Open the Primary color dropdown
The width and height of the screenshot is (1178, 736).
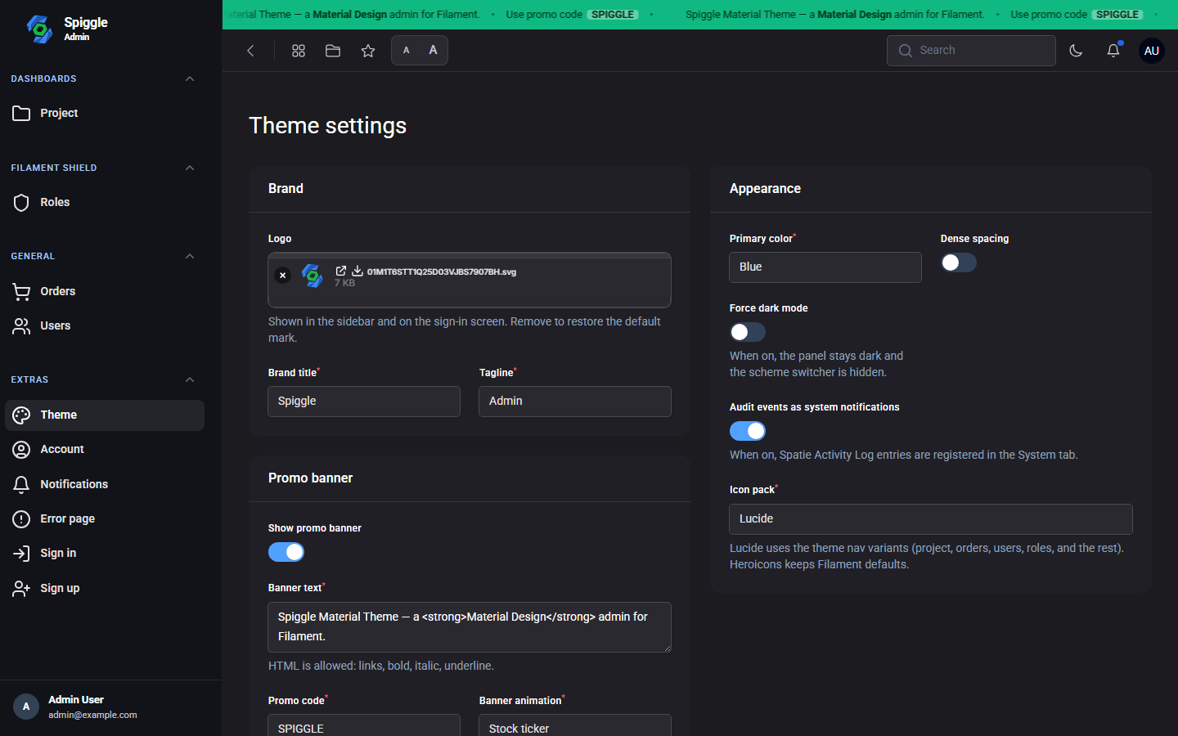pos(825,267)
